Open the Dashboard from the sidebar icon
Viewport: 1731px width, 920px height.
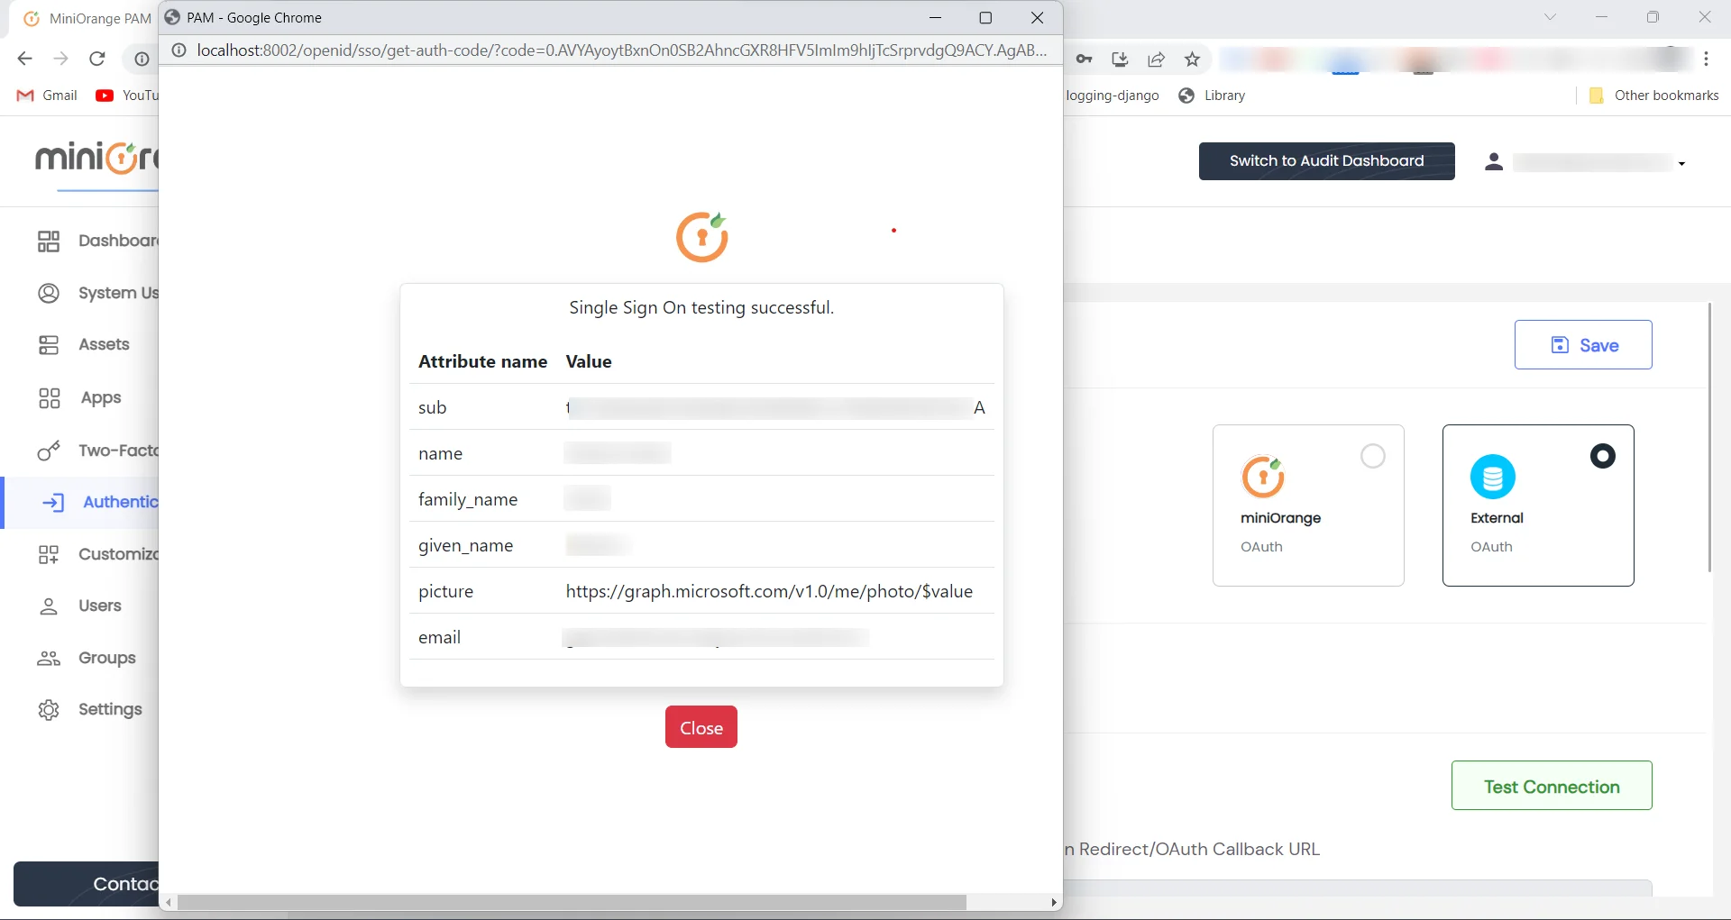[x=49, y=241]
